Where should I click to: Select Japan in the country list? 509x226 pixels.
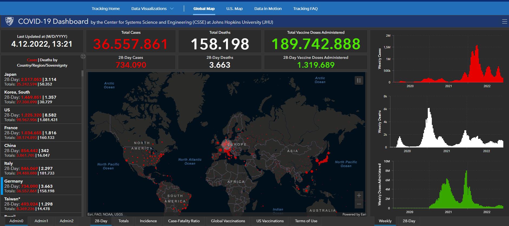(41, 79)
